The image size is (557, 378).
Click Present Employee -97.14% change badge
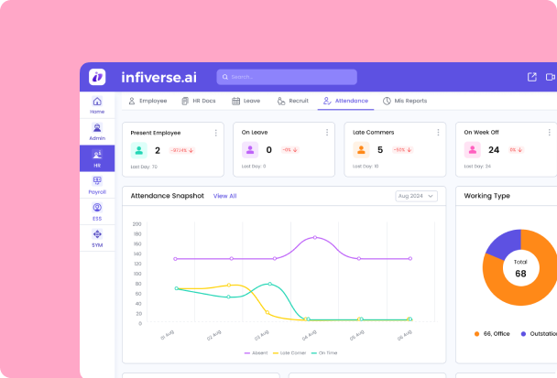182,150
